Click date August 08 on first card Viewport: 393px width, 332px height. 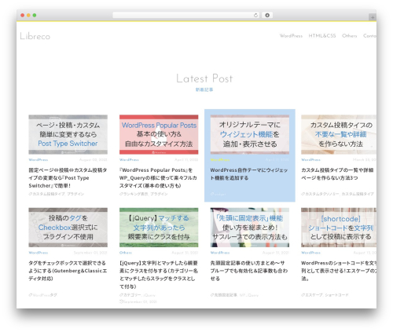tap(94, 159)
